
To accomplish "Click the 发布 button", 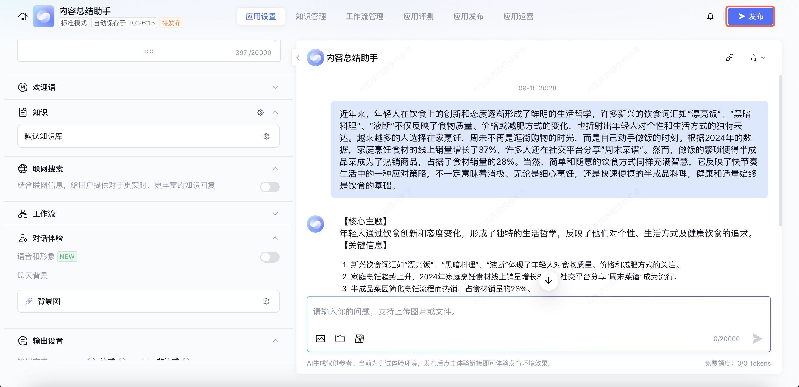I will [x=750, y=16].
